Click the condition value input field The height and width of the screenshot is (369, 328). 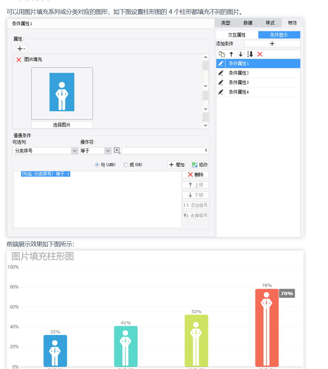point(165,151)
